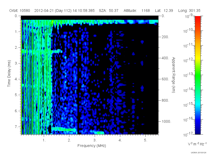Click the 1. tick on Frequency axis
Viewport: 211px width, 158px height.
coord(44,140)
